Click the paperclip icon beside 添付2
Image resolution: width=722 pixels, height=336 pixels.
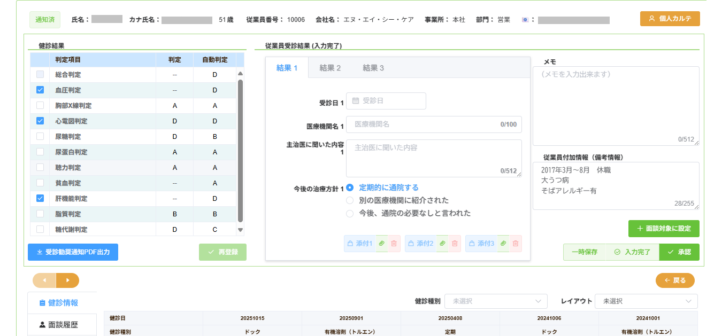coord(442,244)
